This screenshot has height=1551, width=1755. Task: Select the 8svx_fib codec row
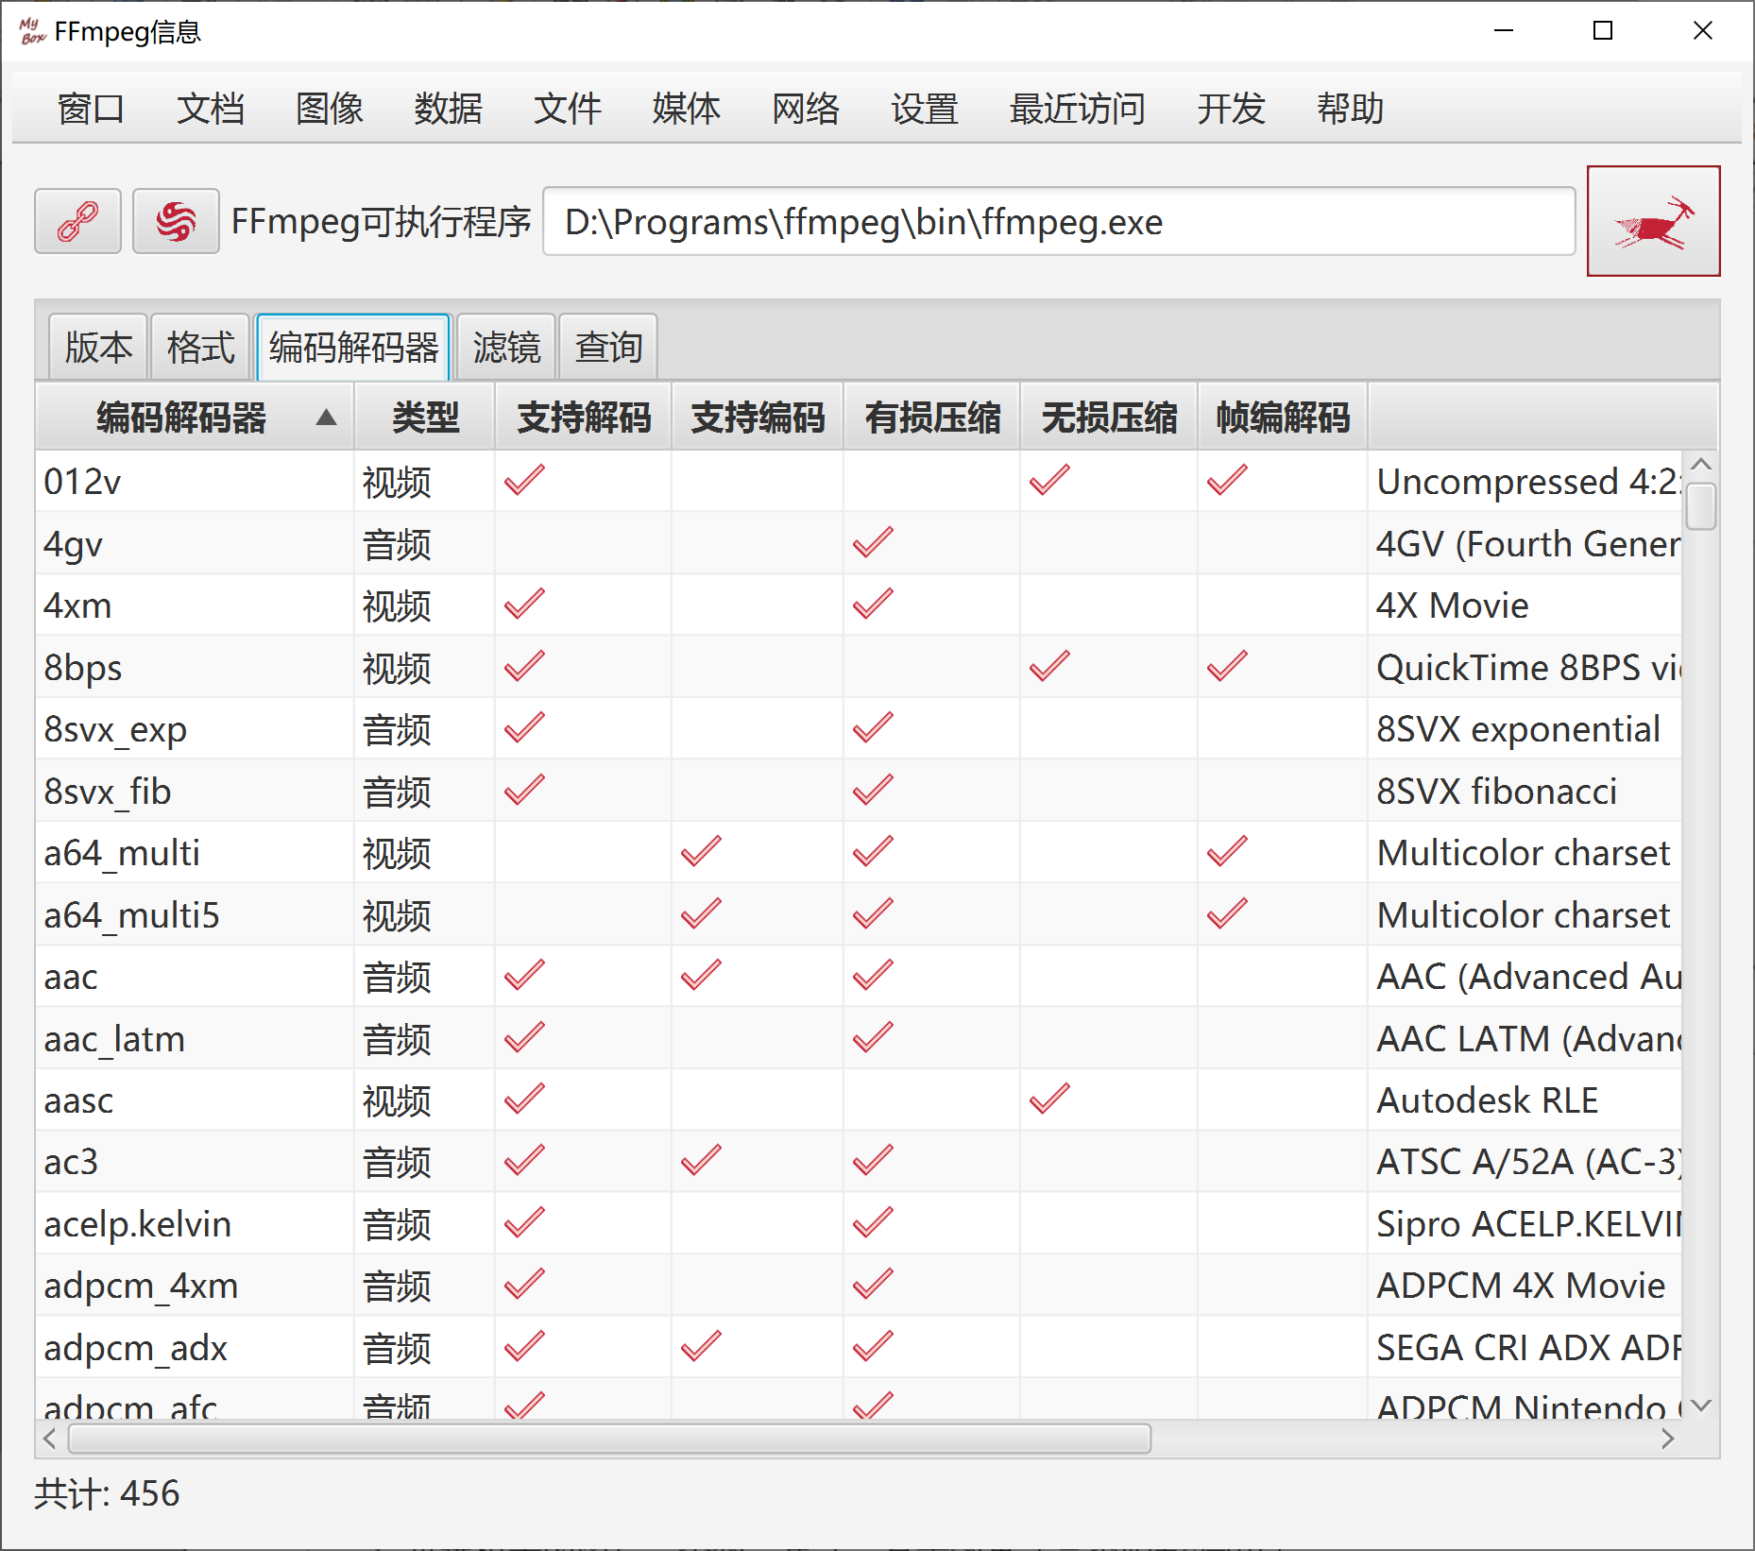[859, 792]
